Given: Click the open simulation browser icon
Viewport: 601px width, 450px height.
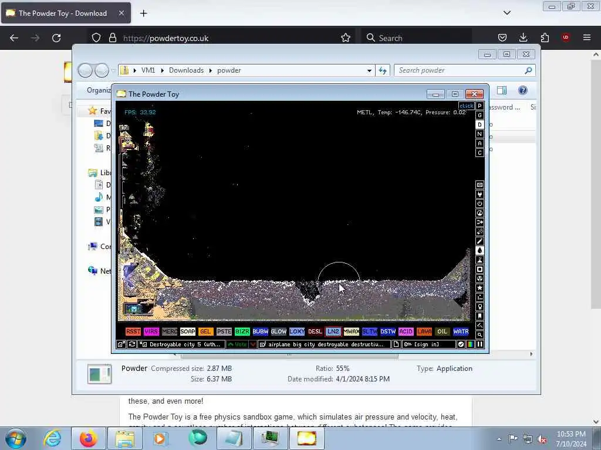Looking at the screenshot, I should pos(121,345).
